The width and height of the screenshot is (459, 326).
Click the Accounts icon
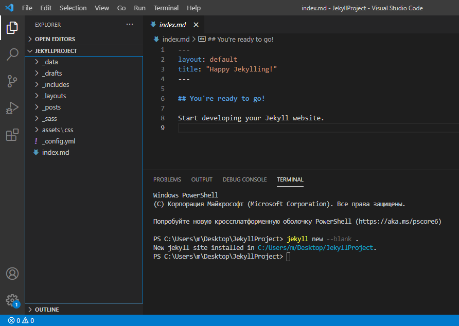pyautogui.click(x=12, y=274)
